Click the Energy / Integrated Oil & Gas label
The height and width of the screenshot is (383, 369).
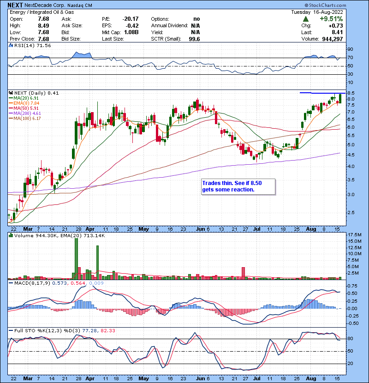[x=42, y=12]
